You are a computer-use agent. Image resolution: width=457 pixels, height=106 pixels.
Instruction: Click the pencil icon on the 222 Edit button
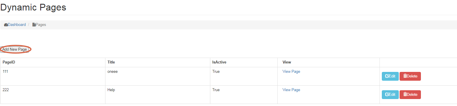(387, 95)
